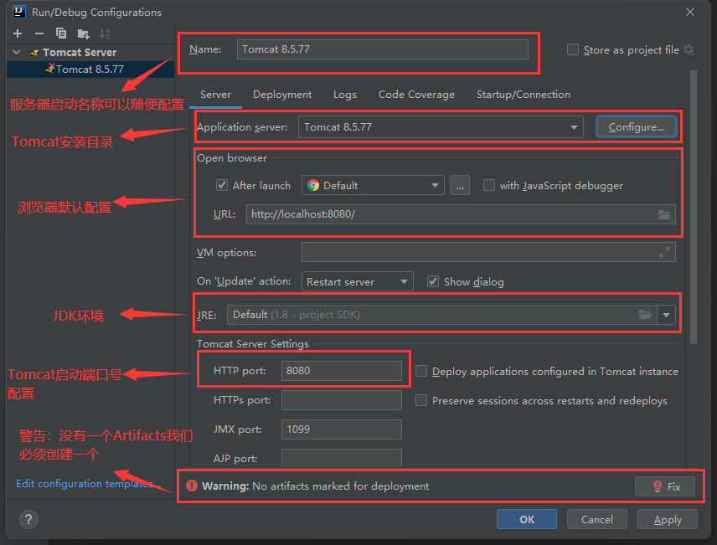Switch to the Logs tab

pyautogui.click(x=345, y=95)
